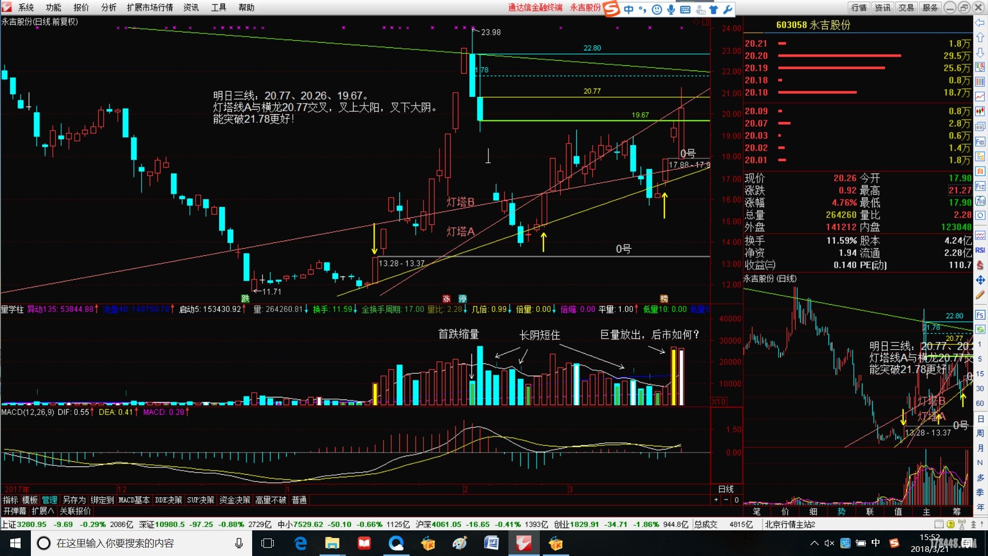Open the F10 company info icon

(x=980, y=142)
